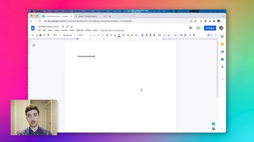Get add-ons with side panel plus
The height and width of the screenshot is (142, 254).
[x=222, y=79]
